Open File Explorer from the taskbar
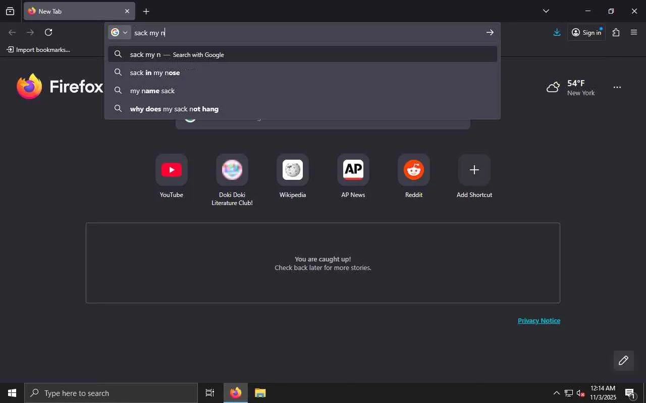The image size is (646, 403). pos(260,393)
